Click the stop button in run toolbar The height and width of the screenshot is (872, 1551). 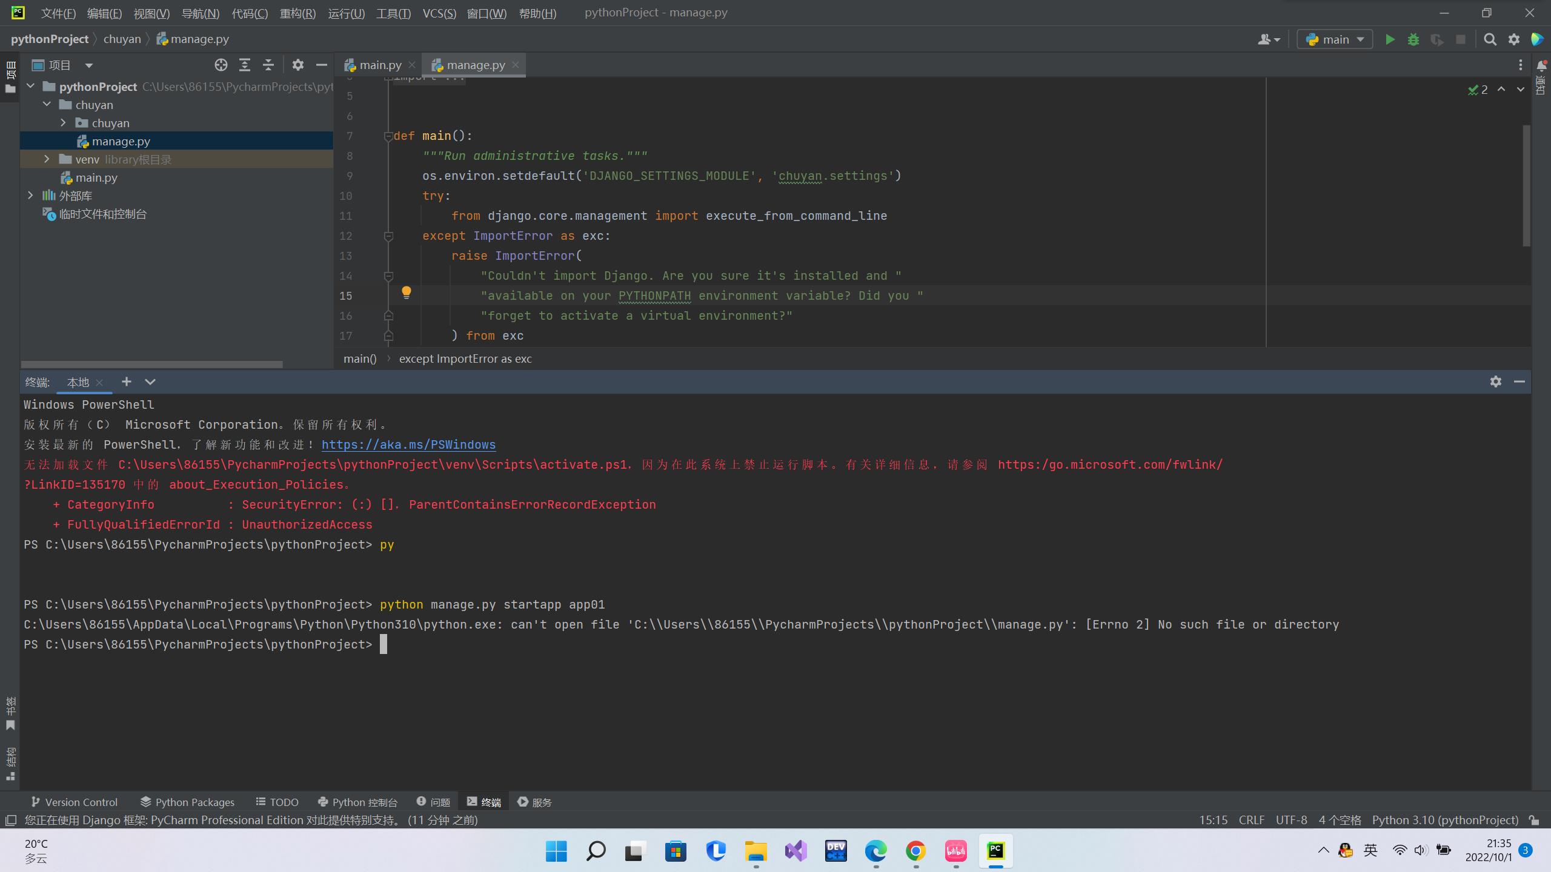click(1461, 39)
